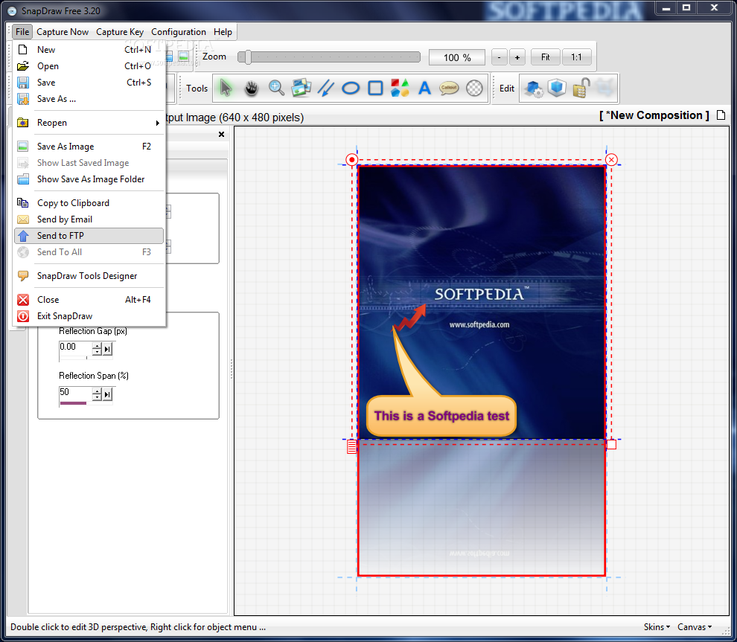Open SnapDraw Tools Designer
737x642 pixels.
(89, 276)
